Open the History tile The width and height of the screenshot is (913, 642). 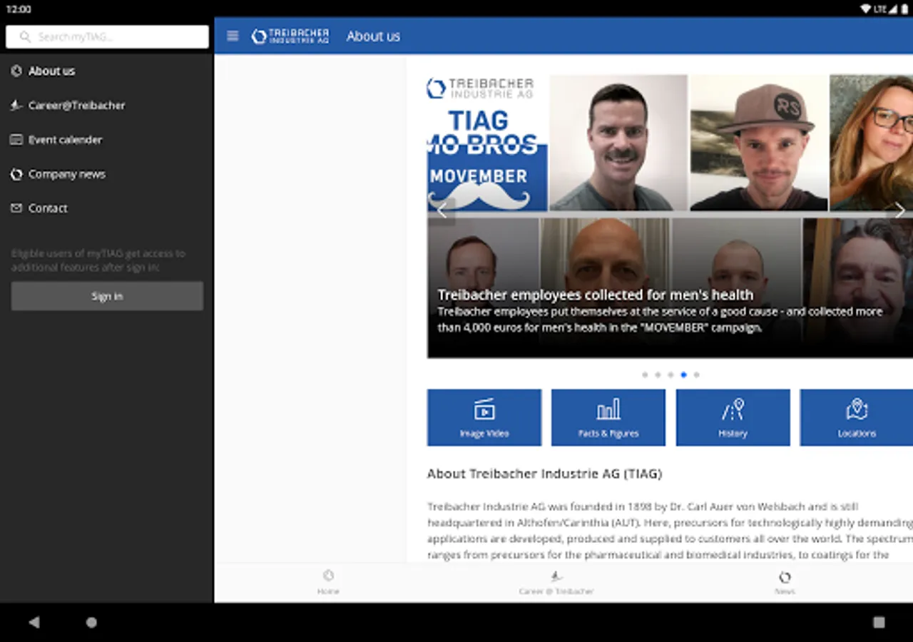tap(733, 417)
